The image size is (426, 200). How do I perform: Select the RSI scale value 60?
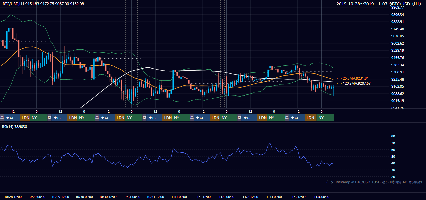(x=393, y=150)
